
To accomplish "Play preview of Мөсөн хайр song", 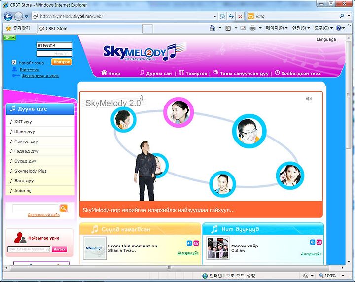I will click(x=312, y=242).
